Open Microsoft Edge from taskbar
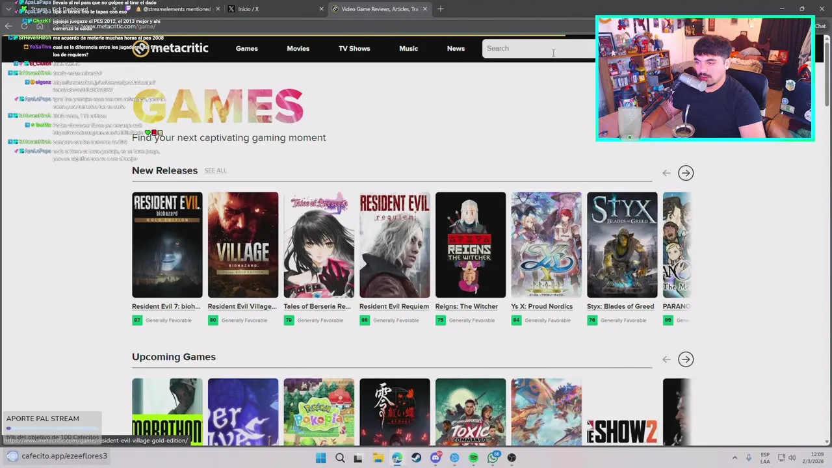The height and width of the screenshot is (468, 832). click(397, 458)
